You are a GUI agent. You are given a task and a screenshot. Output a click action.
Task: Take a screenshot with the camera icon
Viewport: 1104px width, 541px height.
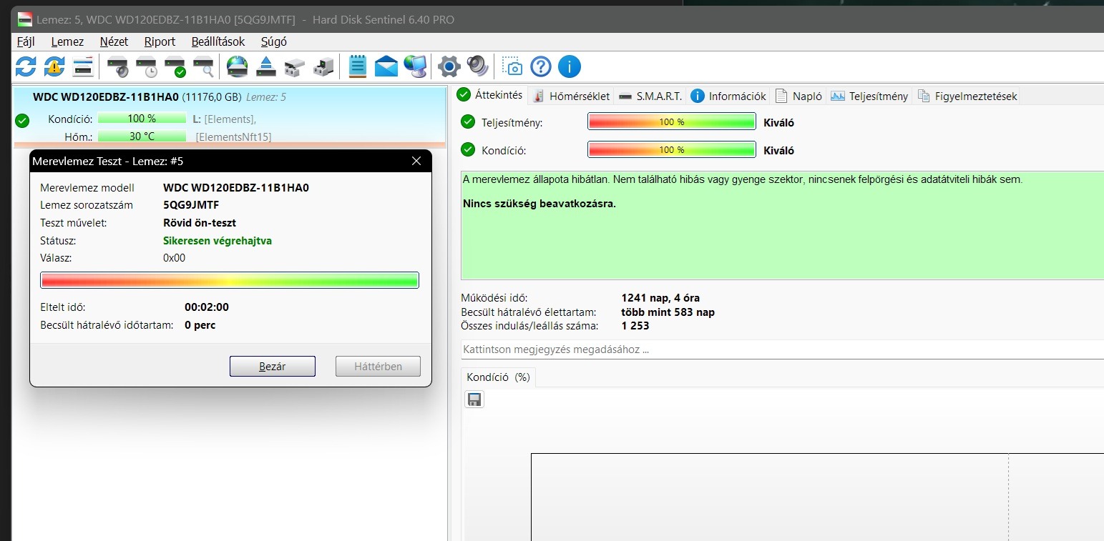click(x=512, y=66)
